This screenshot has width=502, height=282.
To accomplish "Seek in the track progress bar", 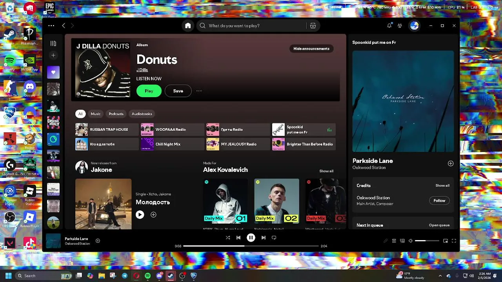I will coord(251,246).
